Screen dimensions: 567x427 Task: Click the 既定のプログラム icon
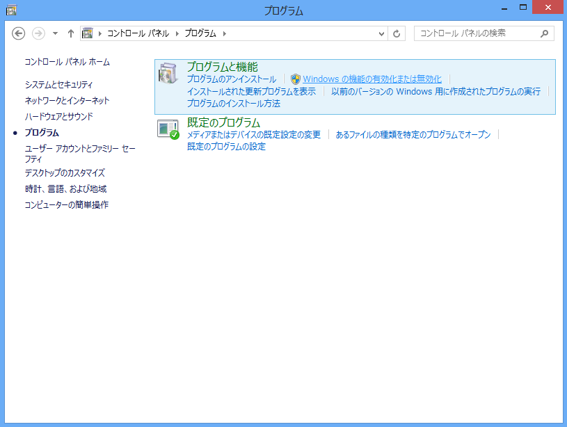pos(168,129)
